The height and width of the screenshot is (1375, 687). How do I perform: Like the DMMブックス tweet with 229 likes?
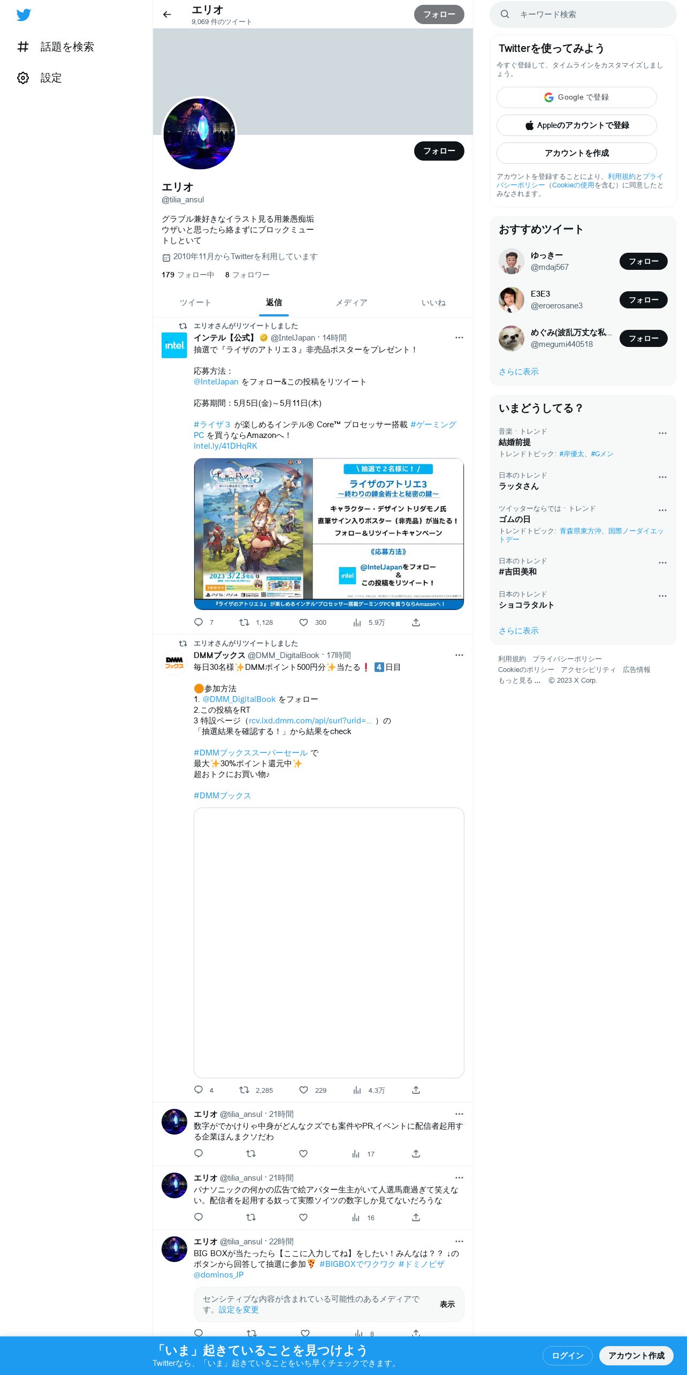click(303, 1090)
